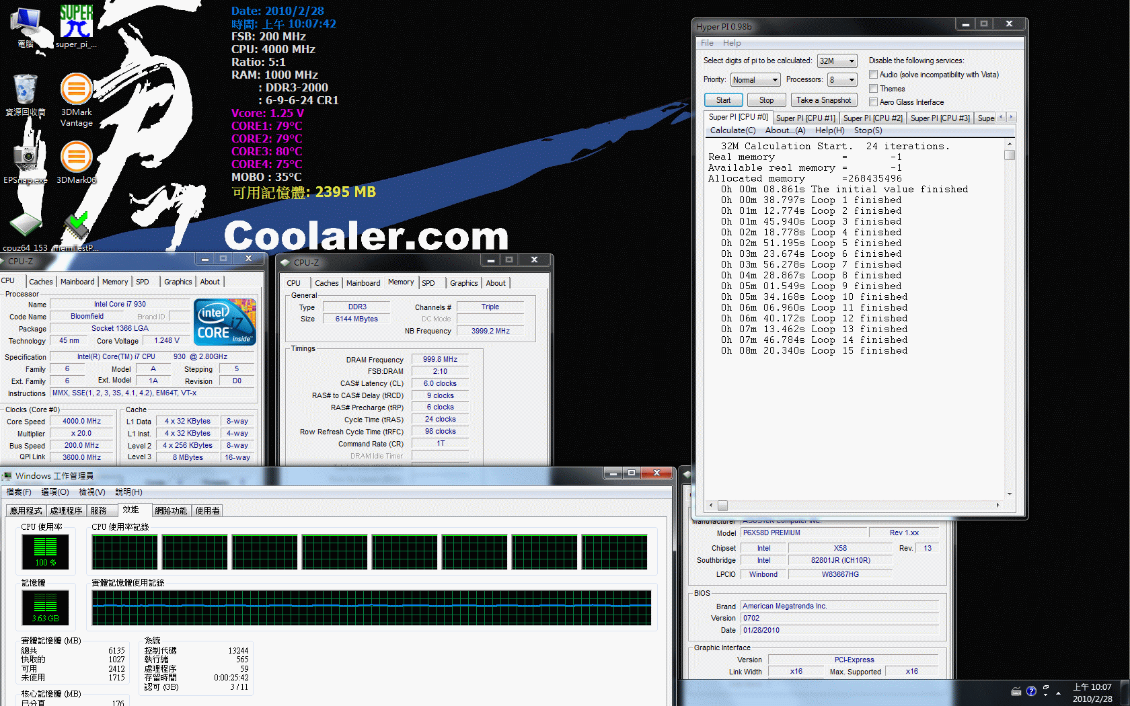Open About tab in left CPU-Z window
The width and height of the screenshot is (1130, 706).
click(210, 282)
